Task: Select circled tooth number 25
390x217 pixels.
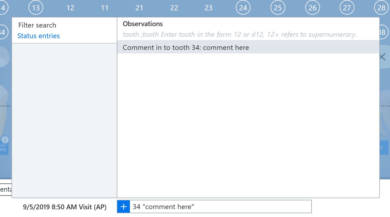Action: point(278,8)
